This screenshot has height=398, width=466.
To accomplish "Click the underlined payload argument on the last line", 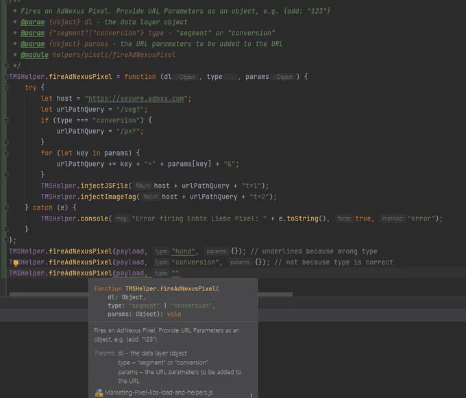I will click(x=130, y=273).
